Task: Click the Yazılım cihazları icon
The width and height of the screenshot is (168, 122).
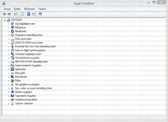Action: point(12,103)
